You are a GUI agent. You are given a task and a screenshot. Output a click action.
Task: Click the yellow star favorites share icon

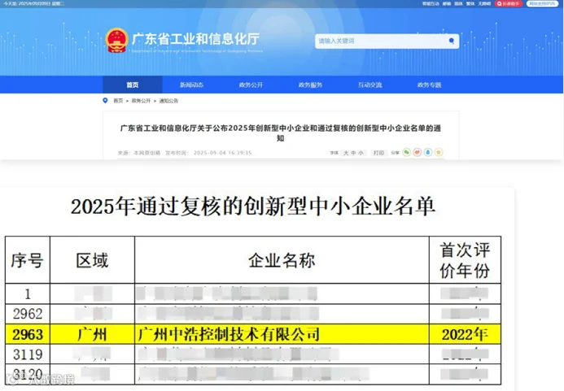point(439,152)
